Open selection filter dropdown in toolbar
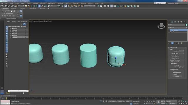The height and width of the screenshot is (105, 188). [21, 6]
